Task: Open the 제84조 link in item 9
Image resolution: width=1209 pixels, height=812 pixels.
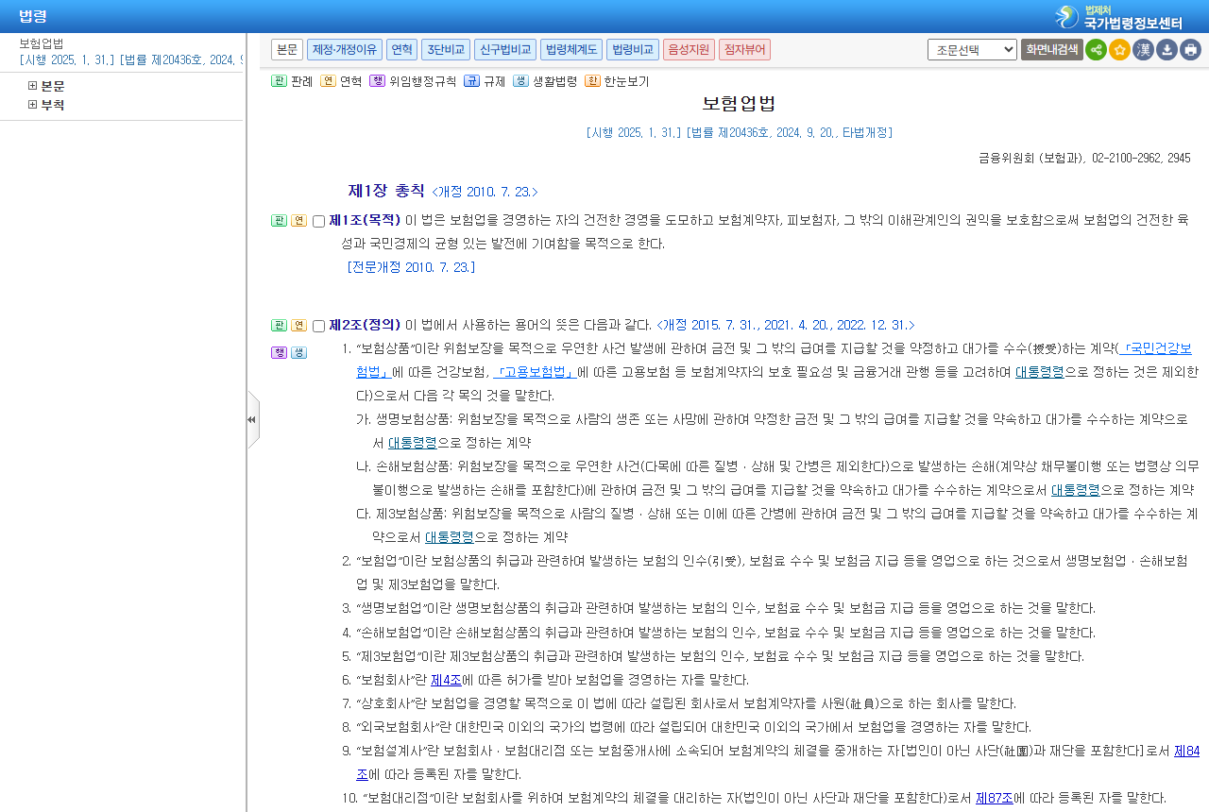Action: pos(1186,751)
